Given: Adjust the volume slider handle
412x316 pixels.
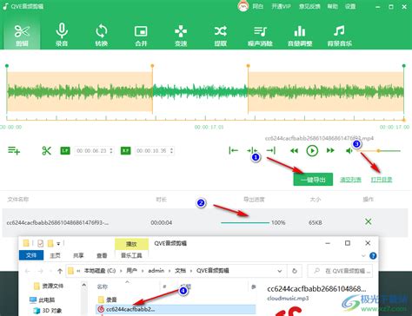Looking at the screenshot, I should 378,150.
